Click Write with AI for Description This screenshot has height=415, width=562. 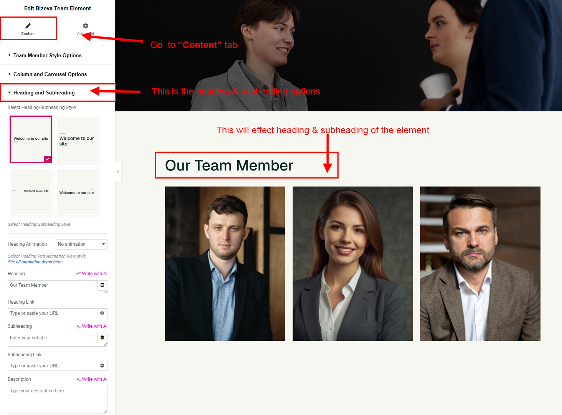pyautogui.click(x=92, y=379)
